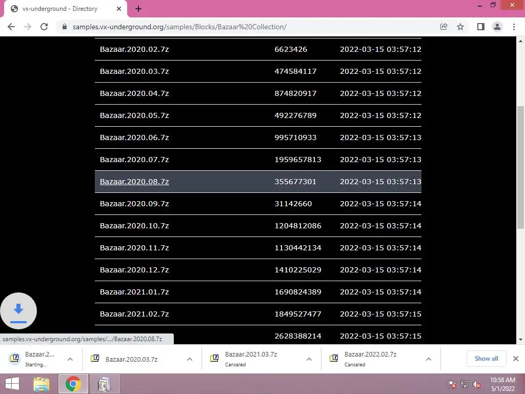Click the file size 995710933
Viewport: 525px width, 394px height.
coord(295,137)
